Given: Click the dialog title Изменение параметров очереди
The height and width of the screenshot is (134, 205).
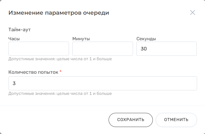Looking at the screenshot, I should click(59, 13).
